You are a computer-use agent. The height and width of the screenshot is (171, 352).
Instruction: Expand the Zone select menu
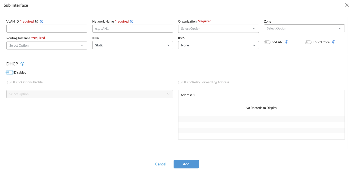coord(304,28)
